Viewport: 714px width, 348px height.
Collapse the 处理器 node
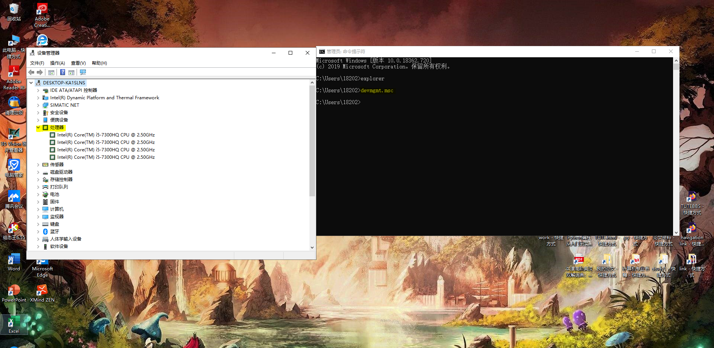pos(38,128)
